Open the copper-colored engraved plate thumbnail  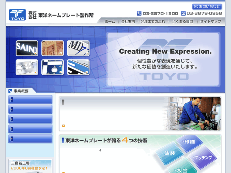[x=53, y=48]
